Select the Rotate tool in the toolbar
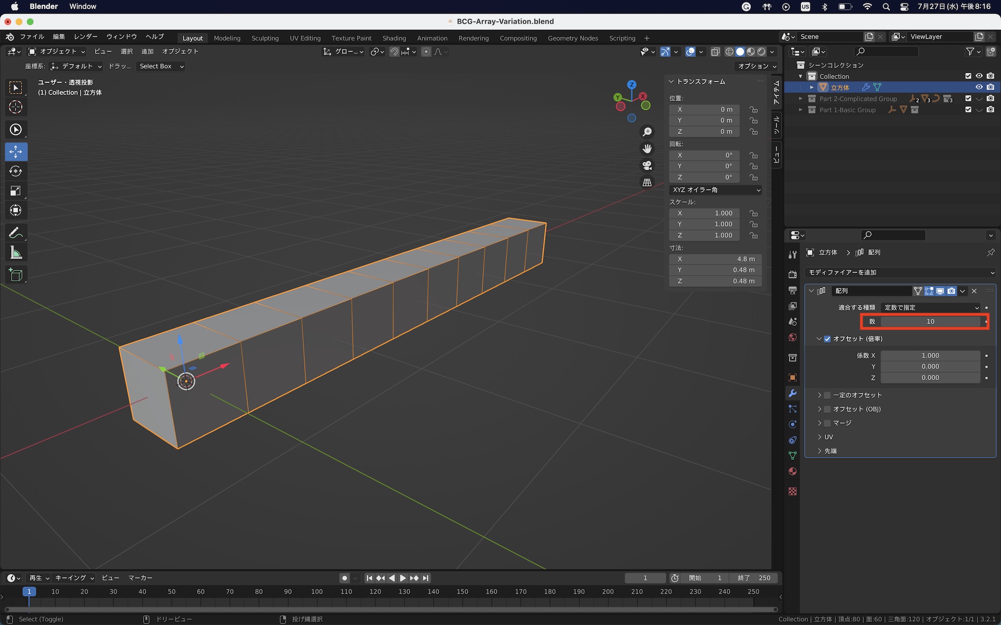 click(x=16, y=171)
